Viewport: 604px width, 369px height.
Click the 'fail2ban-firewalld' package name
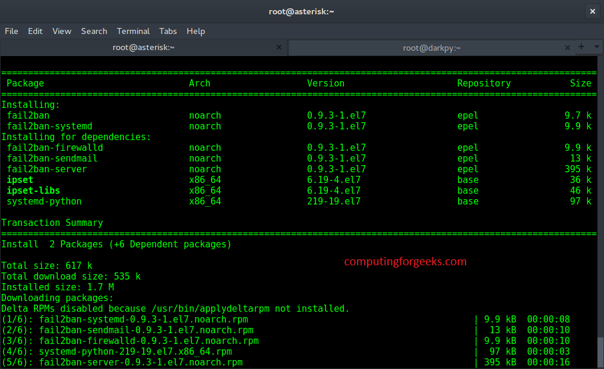(55, 148)
